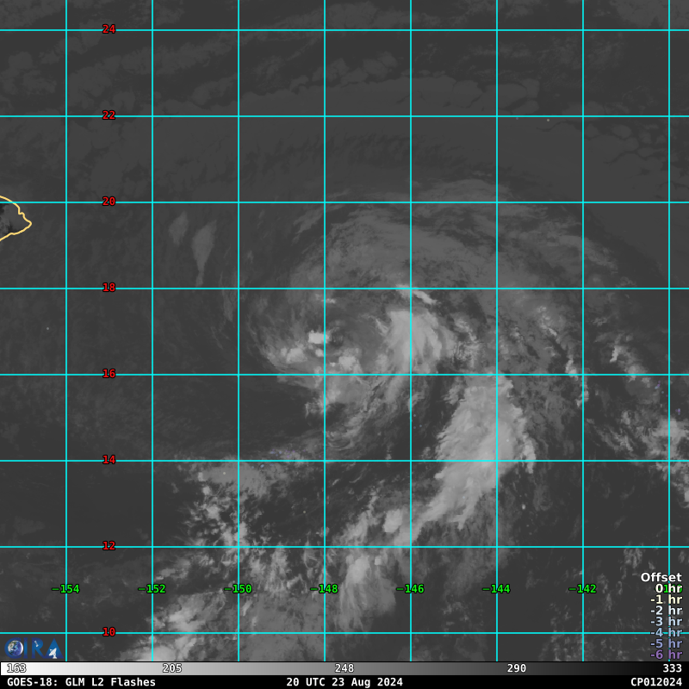The width and height of the screenshot is (689, 689).
Task: Click the 24 latitude label
Action: [109, 29]
